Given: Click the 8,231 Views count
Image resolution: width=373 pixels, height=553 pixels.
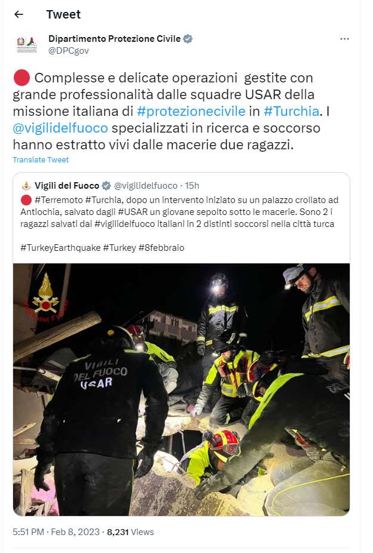Looking at the screenshot, I should pyautogui.click(x=131, y=532).
